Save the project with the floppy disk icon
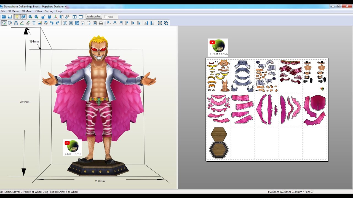This screenshot has width=353, height=198. pos(10,16)
